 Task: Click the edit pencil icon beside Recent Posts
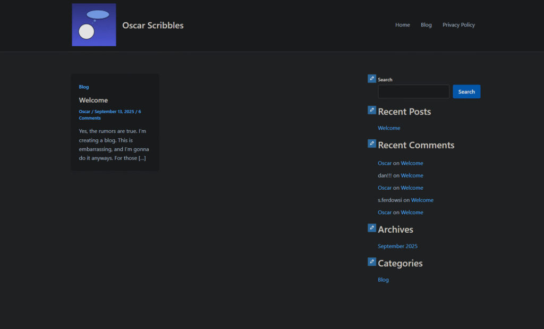click(x=372, y=110)
